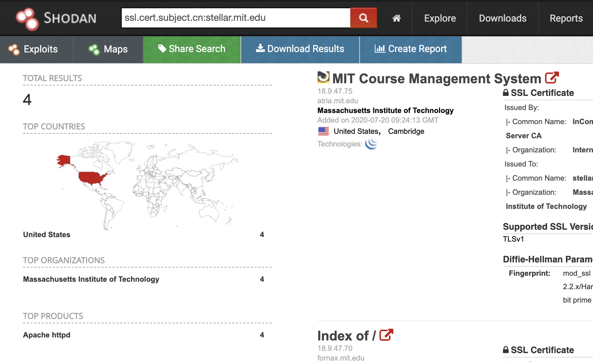Click the total results count 4
593x362 pixels.
[27, 100]
